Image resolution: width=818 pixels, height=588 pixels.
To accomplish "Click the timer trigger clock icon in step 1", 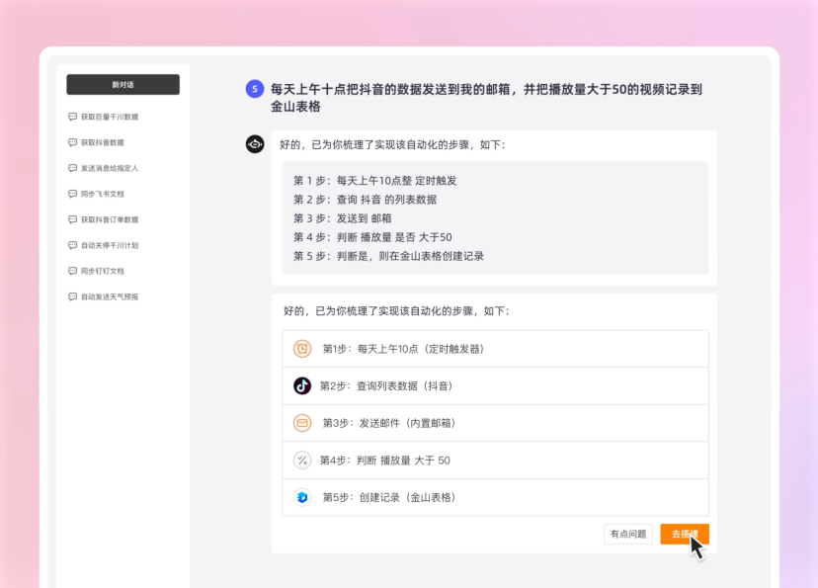I will coord(302,349).
